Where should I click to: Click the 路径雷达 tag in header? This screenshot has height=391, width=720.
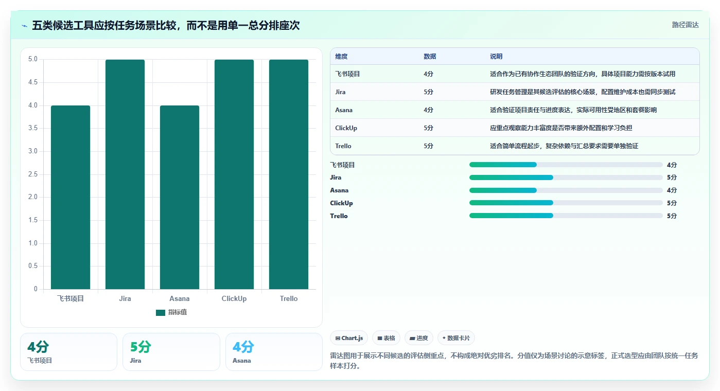(x=685, y=25)
